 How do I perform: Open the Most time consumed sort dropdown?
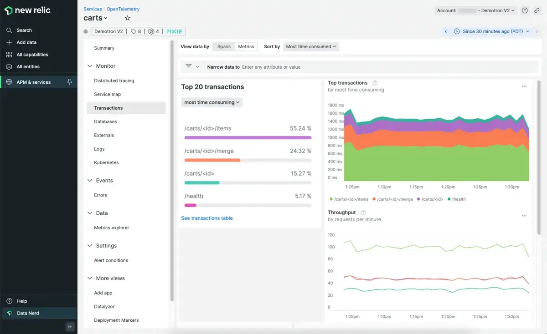(311, 46)
